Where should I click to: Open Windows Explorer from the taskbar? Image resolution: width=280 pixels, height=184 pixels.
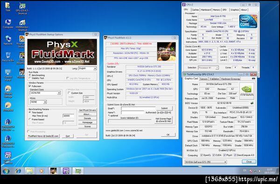coord(30,171)
